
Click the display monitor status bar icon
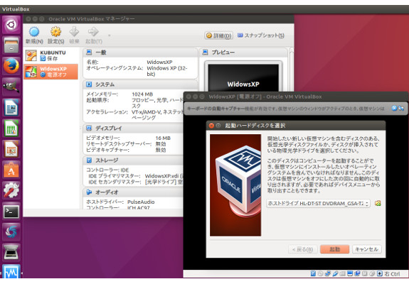pyautogui.click(x=350, y=273)
